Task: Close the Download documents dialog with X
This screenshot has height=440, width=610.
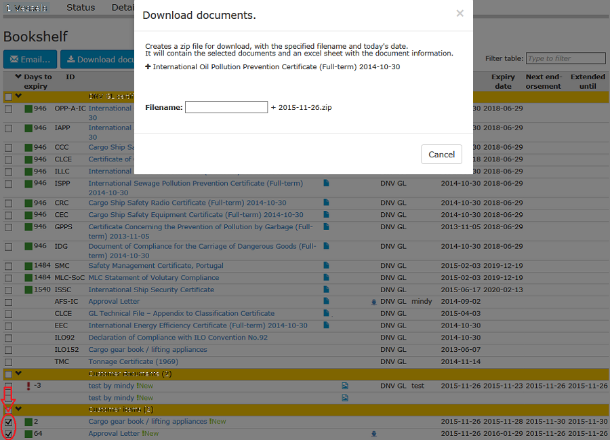Action: click(x=460, y=14)
